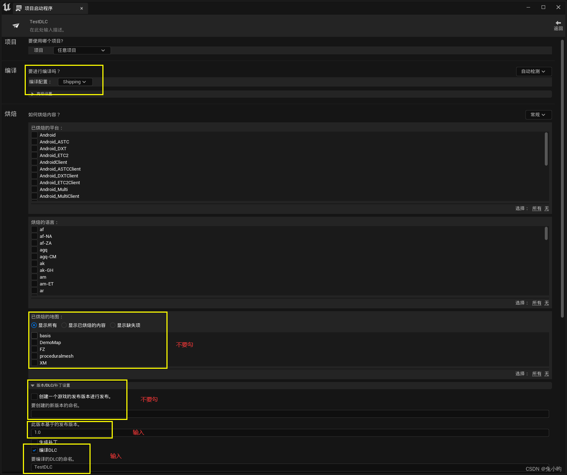Viewport: 567px width, 475px height.
Task: Check the XM map checkbox
Action: 34,363
